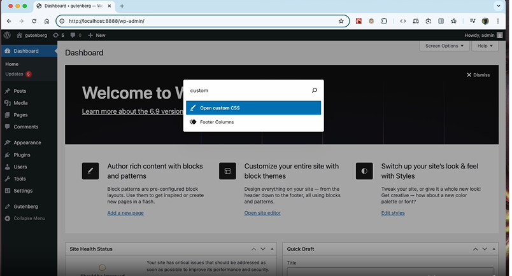The width and height of the screenshot is (512, 276).
Task: Click the brush icon beside Open custom CSS
Action: click(x=193, y=108)
